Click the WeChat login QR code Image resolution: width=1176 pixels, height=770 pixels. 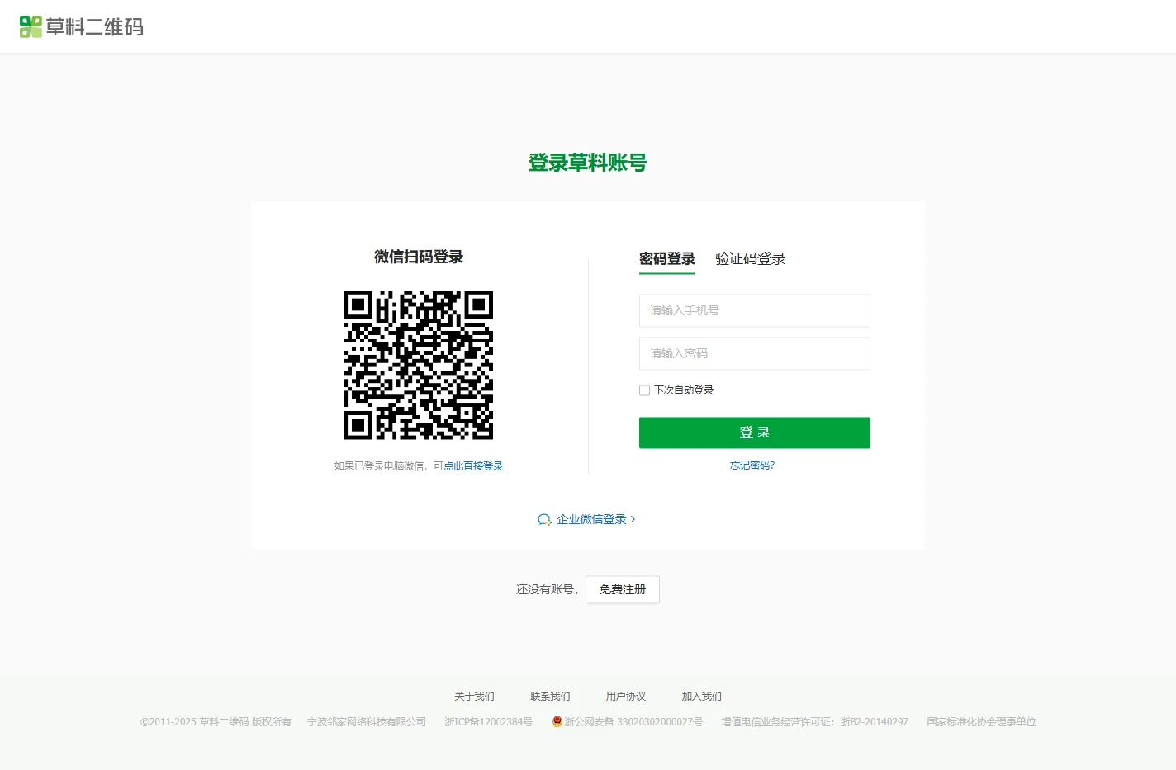pyautogui.click(x=419, y=365)
